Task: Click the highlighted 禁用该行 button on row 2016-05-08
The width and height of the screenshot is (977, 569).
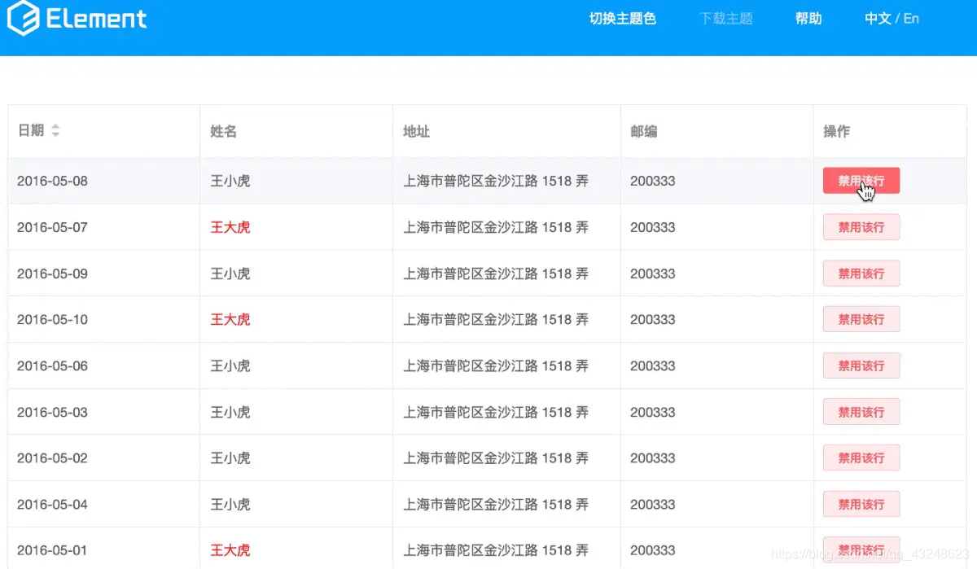Action: click(861, 181)
